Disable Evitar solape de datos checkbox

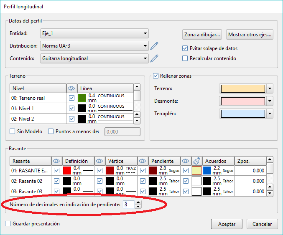(185, 48)
